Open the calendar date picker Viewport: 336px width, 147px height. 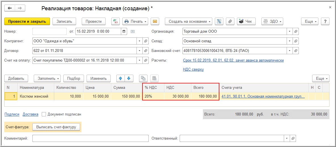pyautogui.click(x=124, y=31)
